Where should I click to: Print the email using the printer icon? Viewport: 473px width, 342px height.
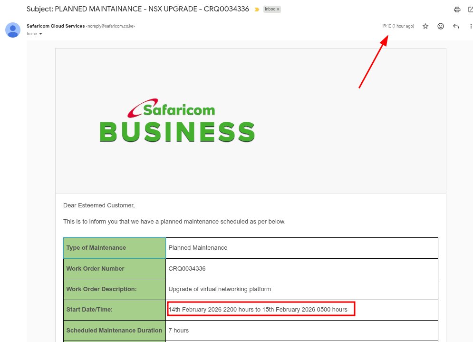pyautogui.click(x=457, y=10)
